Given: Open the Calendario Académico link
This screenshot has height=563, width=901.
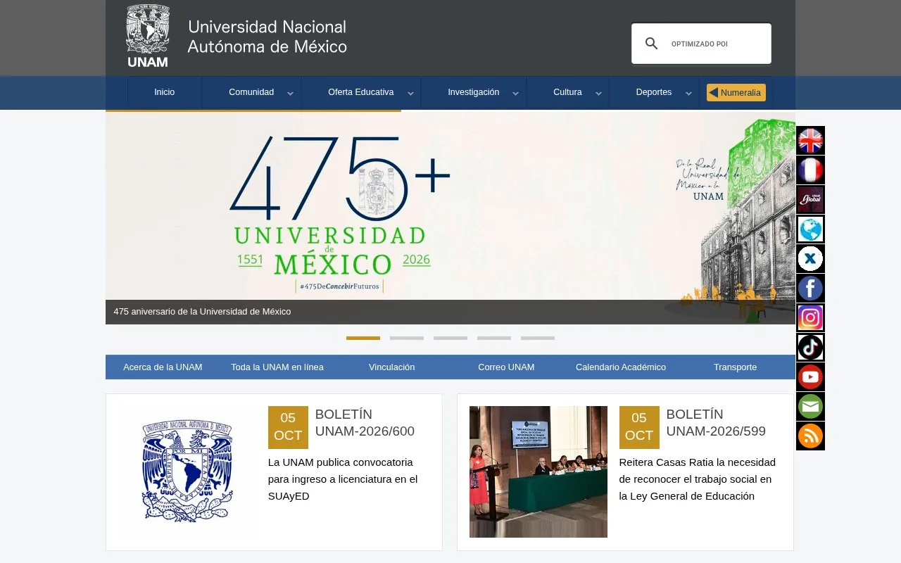Looking at the screenshot, I should coord(621,367).
